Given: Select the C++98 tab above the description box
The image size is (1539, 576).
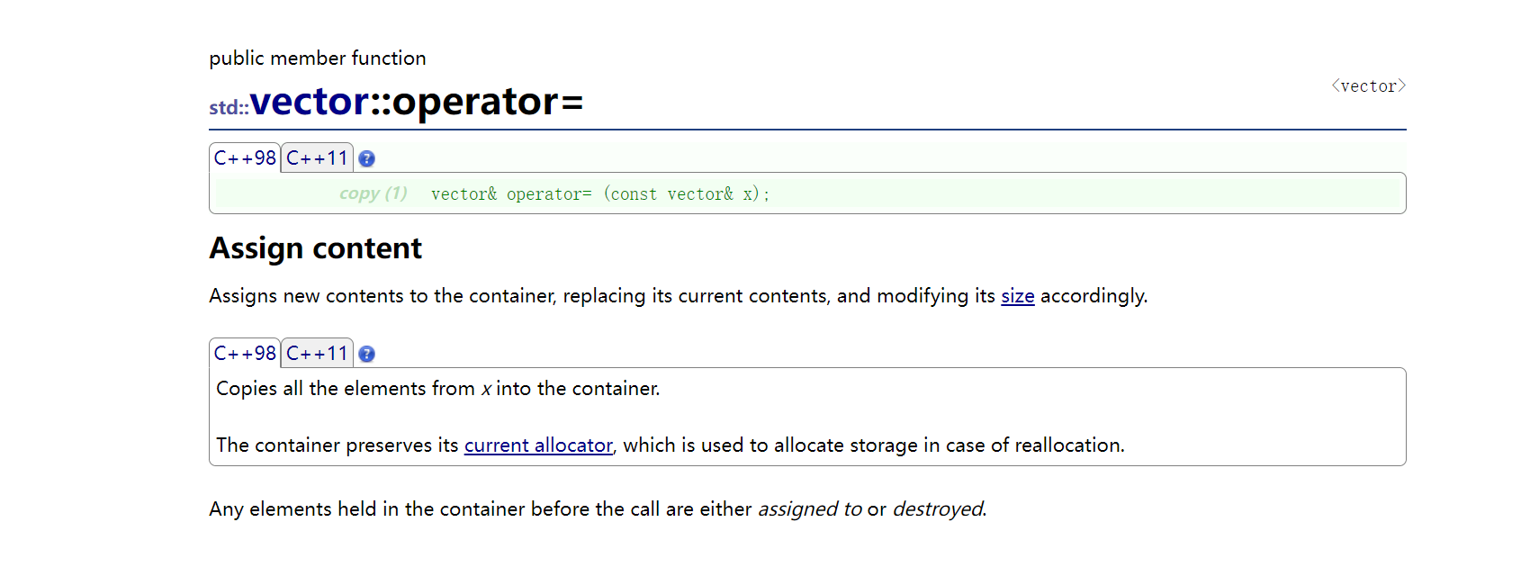Looking at the screenshot, I should pyautogui.click(x=245, y=354).
